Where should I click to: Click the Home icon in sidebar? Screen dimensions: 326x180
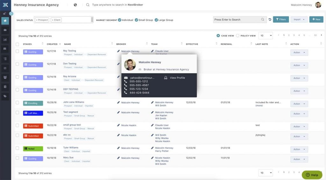[5, 21]
